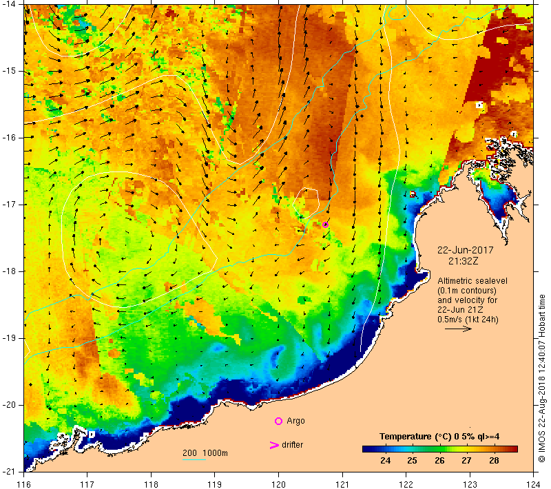Viewport: 551px width, 489px height.
Task: Click the '22-Jun 21Z' caption line
Action: click(x=460, y=310)
